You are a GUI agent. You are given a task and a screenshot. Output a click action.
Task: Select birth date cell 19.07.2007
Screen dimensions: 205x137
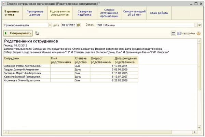(x=126, y=77)
